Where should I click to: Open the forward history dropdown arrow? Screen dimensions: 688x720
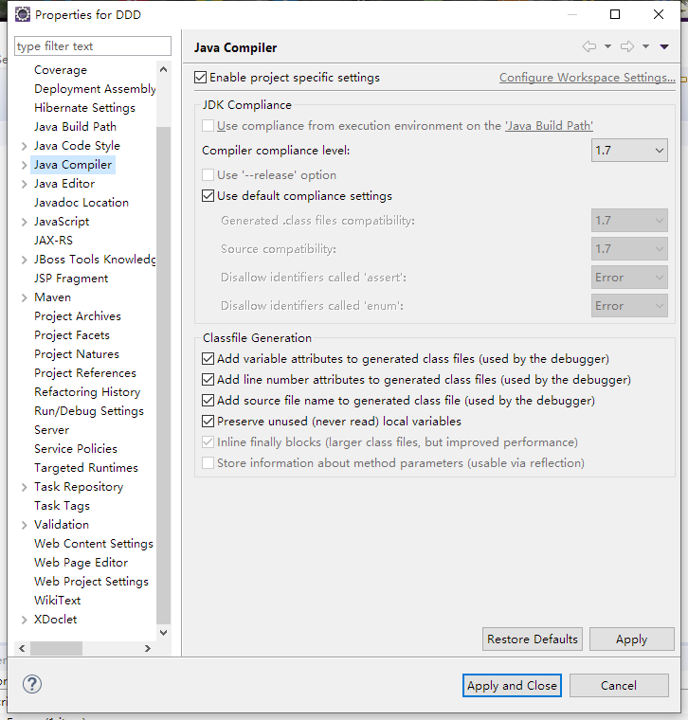pyautogui.click(x=645, y=46)
